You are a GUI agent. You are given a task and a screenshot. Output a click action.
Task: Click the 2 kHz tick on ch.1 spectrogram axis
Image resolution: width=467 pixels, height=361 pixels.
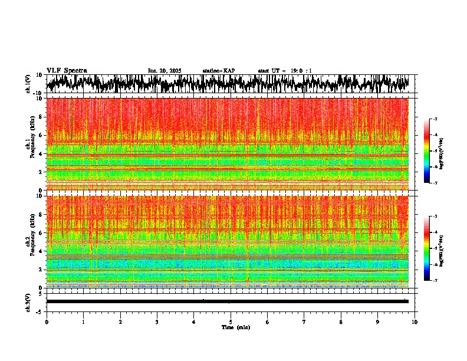point(41,172)
